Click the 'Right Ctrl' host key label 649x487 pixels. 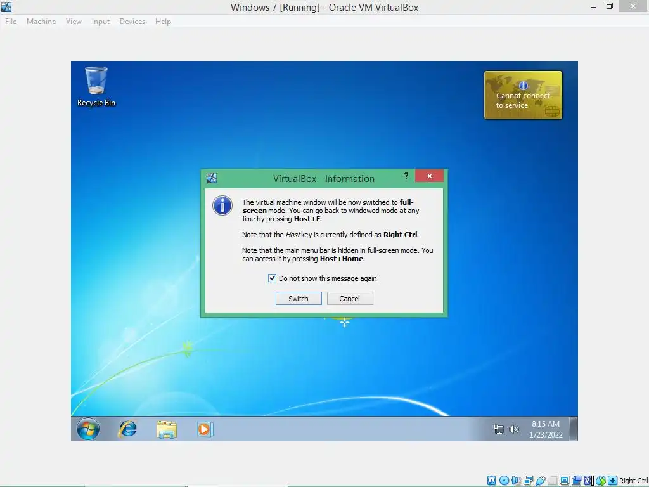(x=634, y=481)
